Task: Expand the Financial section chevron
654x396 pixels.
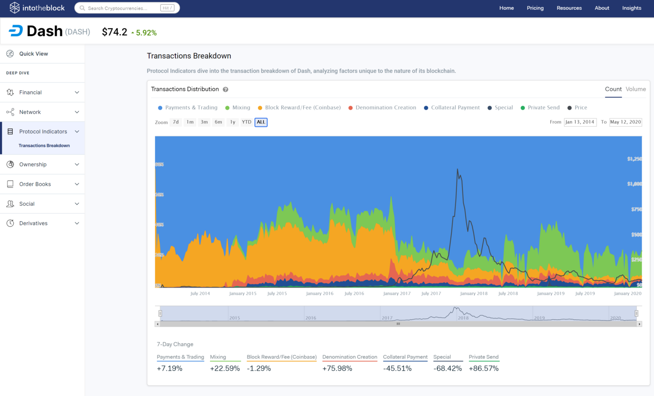Action: point(77,93)
